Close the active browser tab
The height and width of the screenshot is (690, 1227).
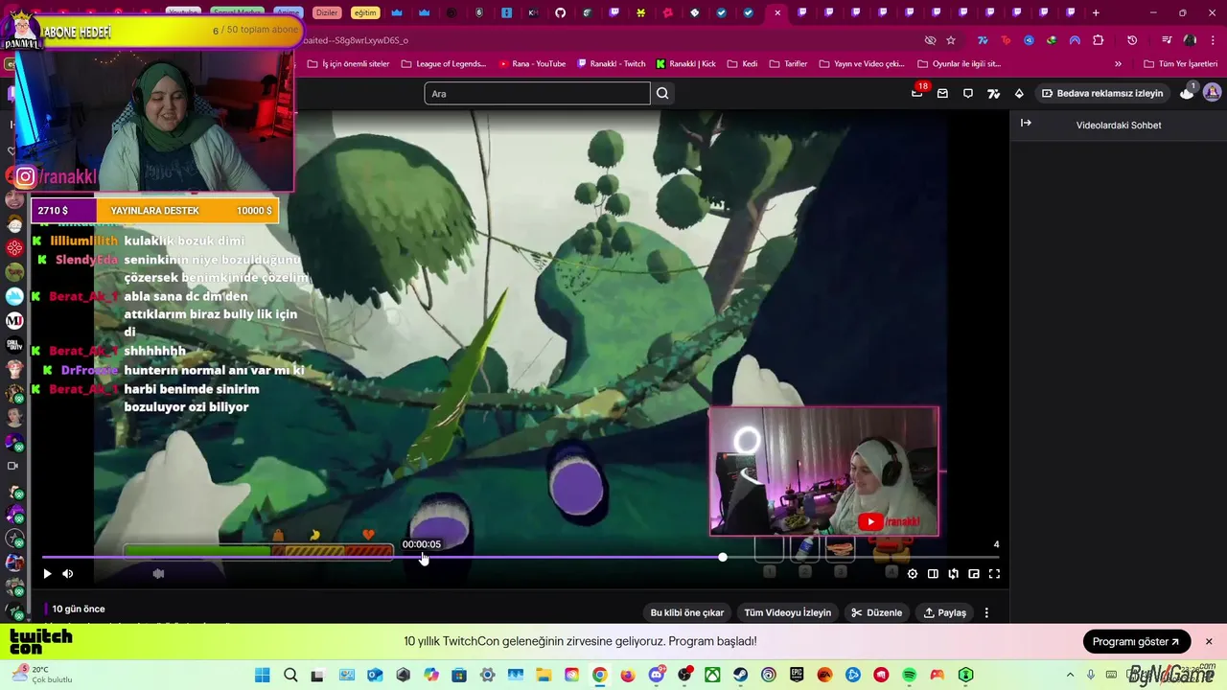pyautogui.click(x=777, y=12)
